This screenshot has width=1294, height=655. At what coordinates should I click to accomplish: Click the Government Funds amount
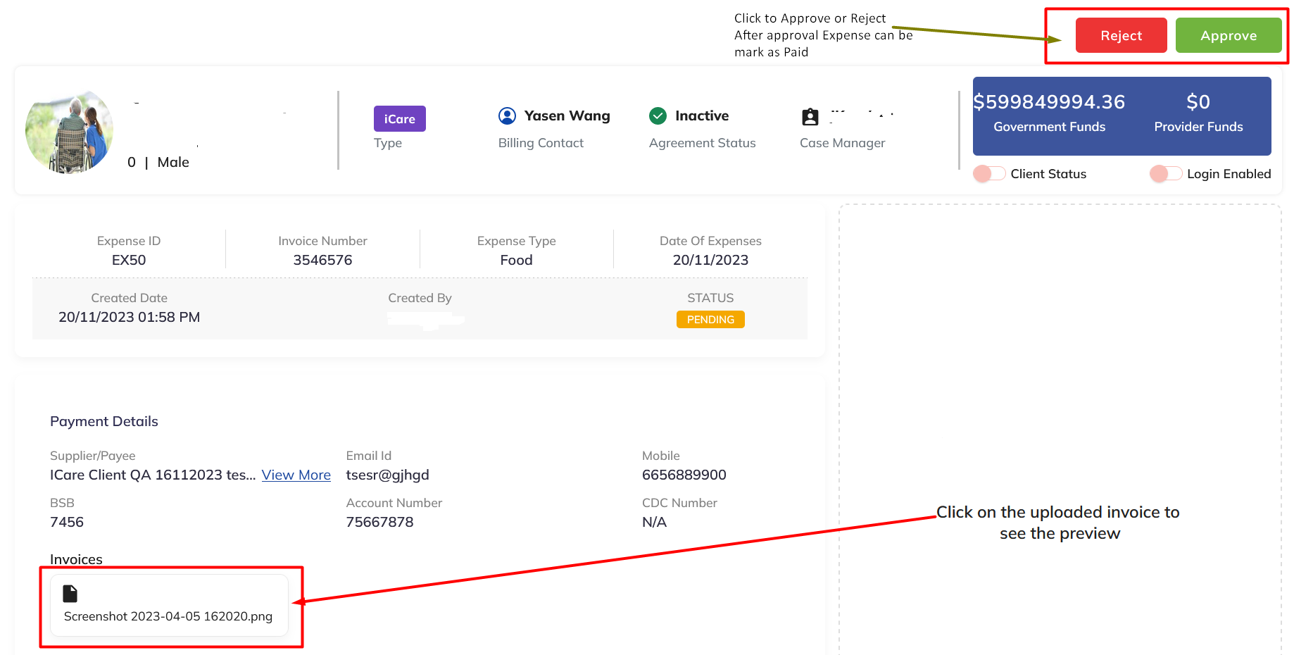[x=1049, y=102]
